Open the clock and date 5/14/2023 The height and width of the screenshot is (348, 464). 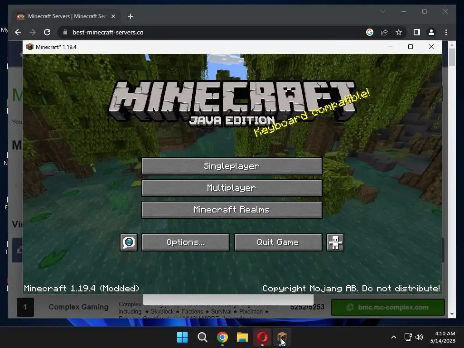(x=443, y=337)
